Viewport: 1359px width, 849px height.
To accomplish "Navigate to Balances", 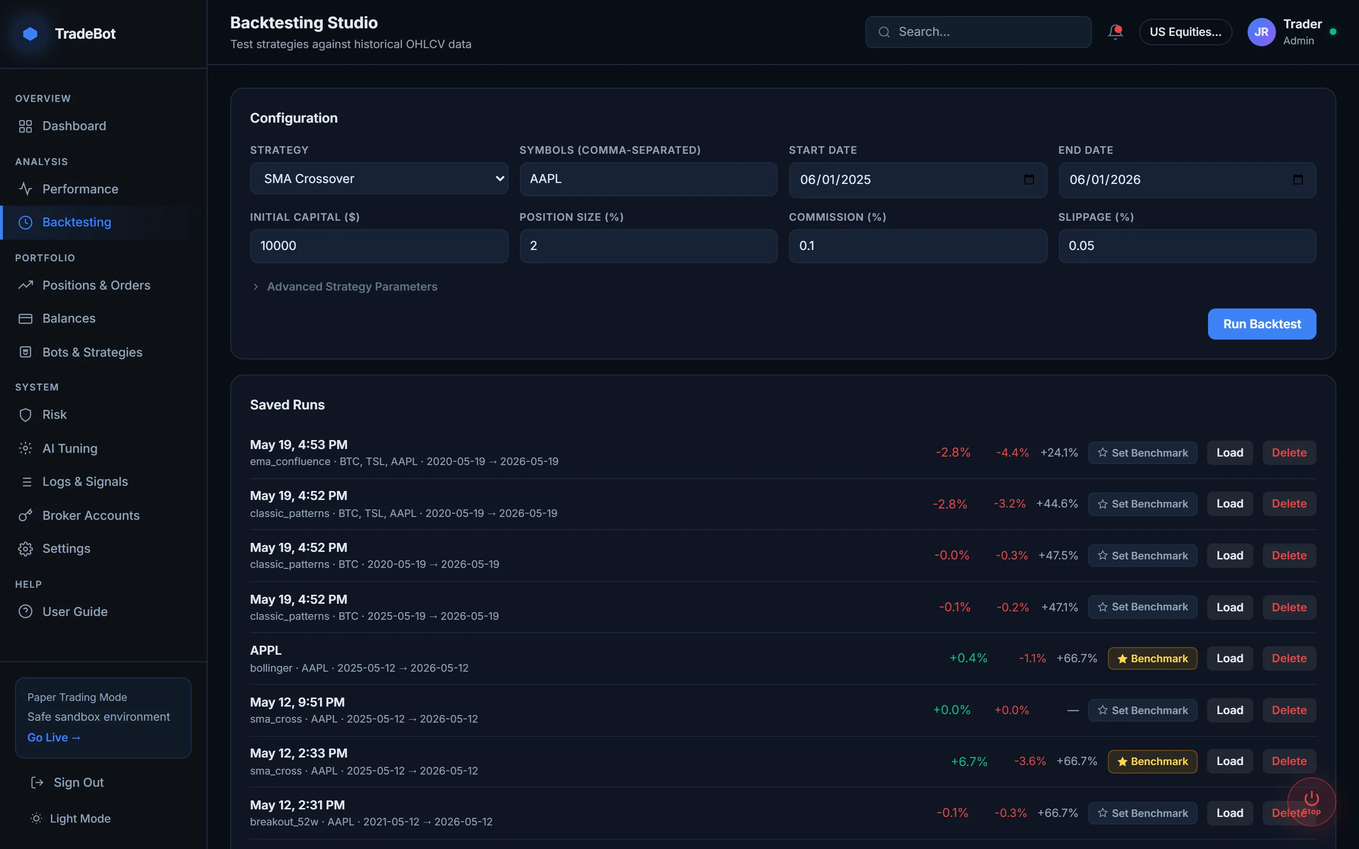I will pos(103,319).
